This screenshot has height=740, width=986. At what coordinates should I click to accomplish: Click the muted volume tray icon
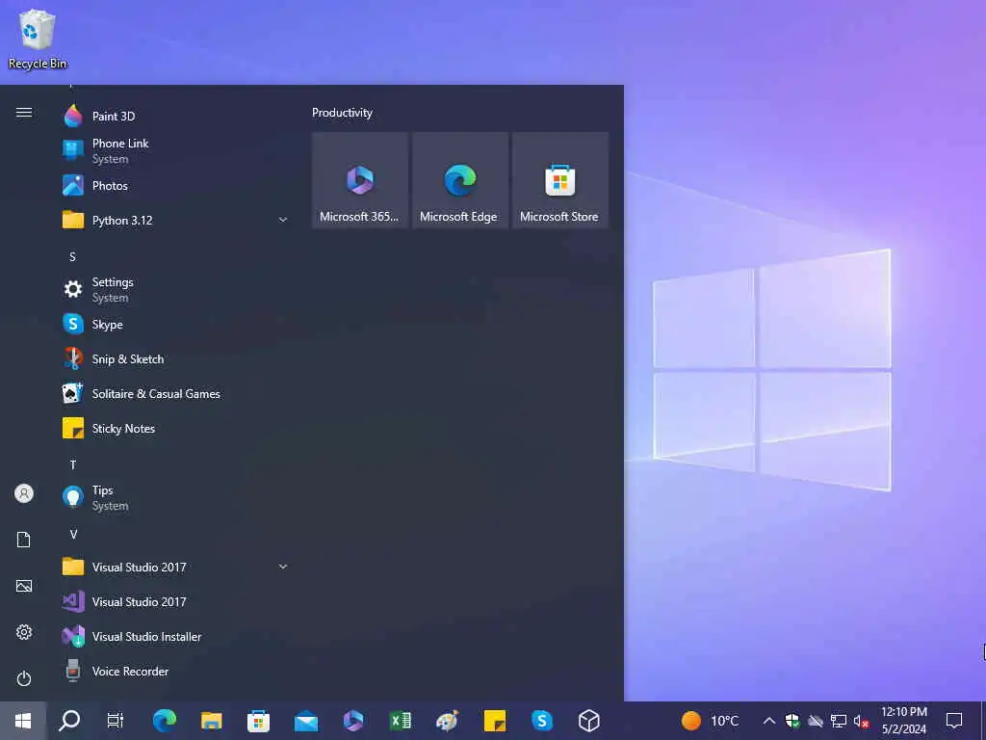coord(862,721)
